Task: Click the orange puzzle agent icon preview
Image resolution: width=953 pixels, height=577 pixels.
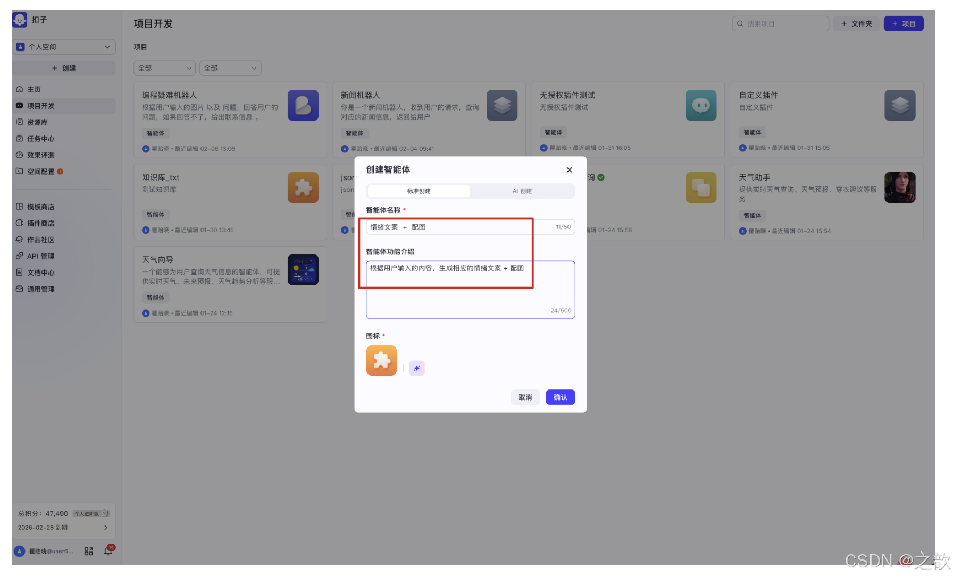Action: coord(381,360)
